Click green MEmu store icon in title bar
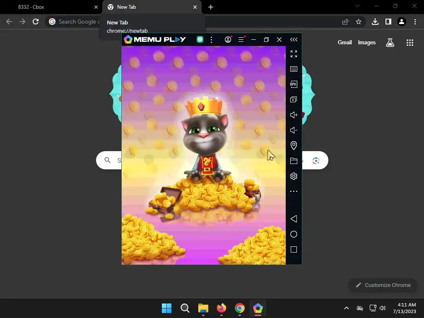 pos(200,39)
